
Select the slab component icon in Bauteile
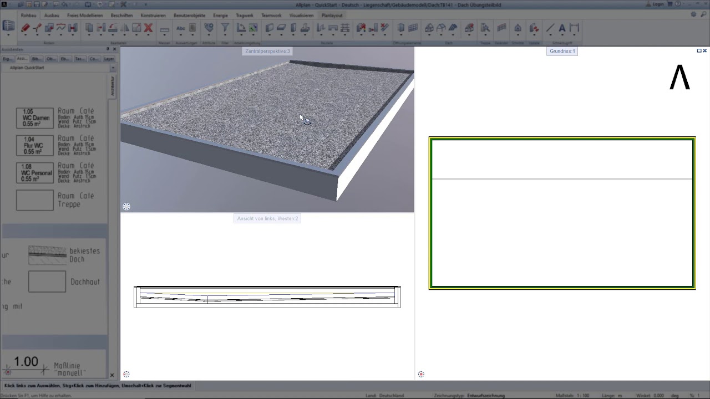tap(281, 28)
